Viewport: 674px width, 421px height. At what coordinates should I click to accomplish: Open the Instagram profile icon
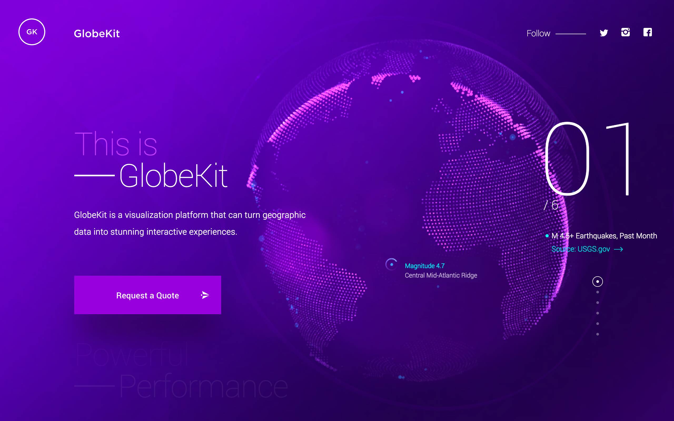coord(626,32)
